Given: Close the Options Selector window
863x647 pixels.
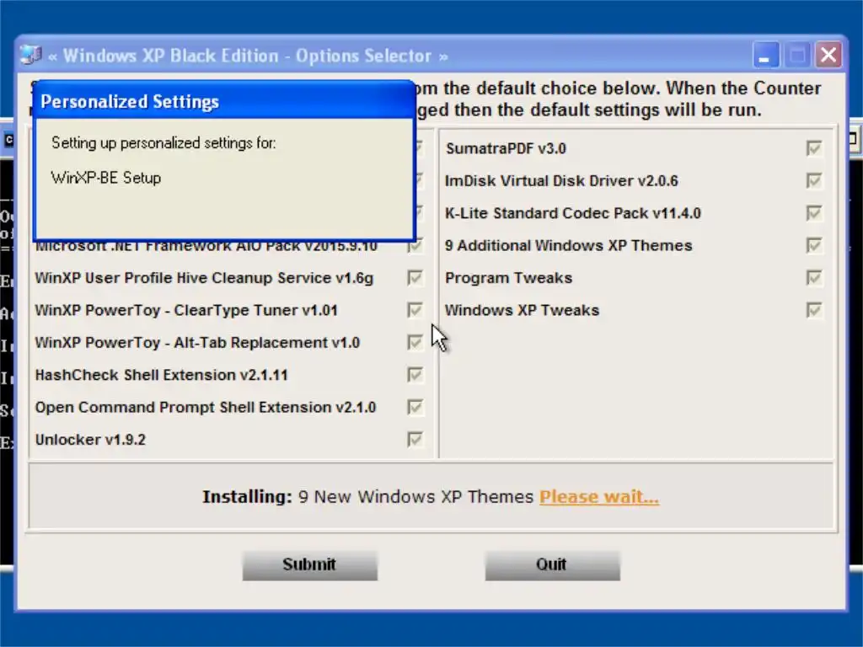Looking at the screenshot, I should coord(828,55).
